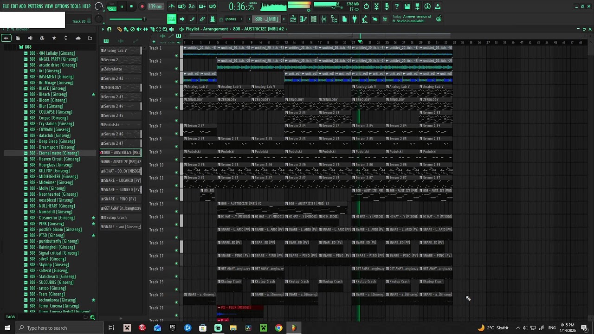Select 808 - Eternal metro [Ginseng] sample
594x334 pixels.
pos(54,153)
